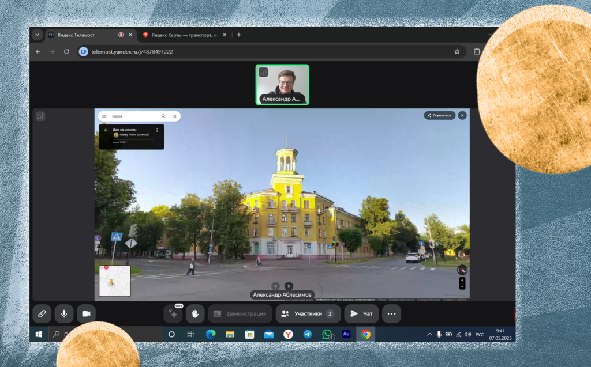Screen dimensions: 591x367
Task: Open the Windows Start menu
Action: pos(39,334)
